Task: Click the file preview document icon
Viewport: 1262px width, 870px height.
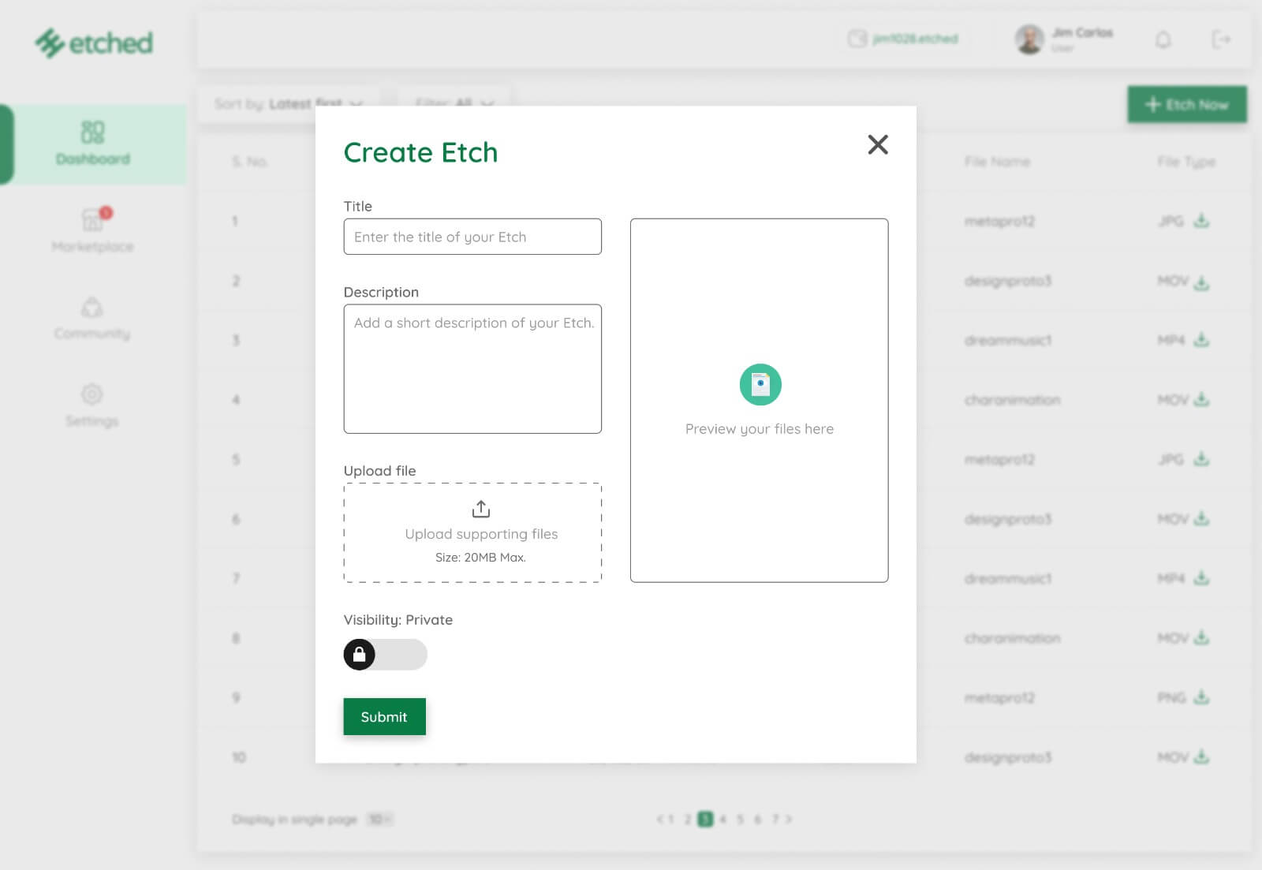Action: (x=760, y=384)
